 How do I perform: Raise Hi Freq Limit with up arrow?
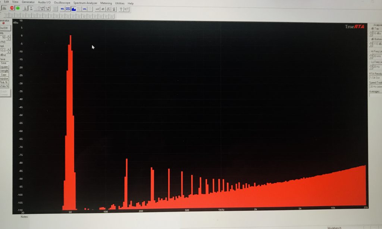point(371,55)
